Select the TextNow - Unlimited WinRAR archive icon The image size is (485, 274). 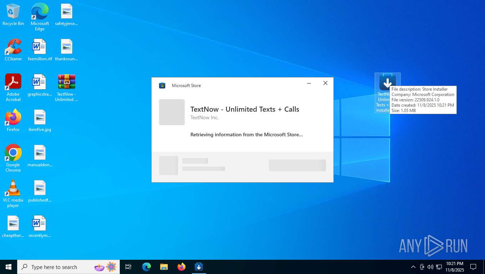pyautogui.click(x=66, y=88)
